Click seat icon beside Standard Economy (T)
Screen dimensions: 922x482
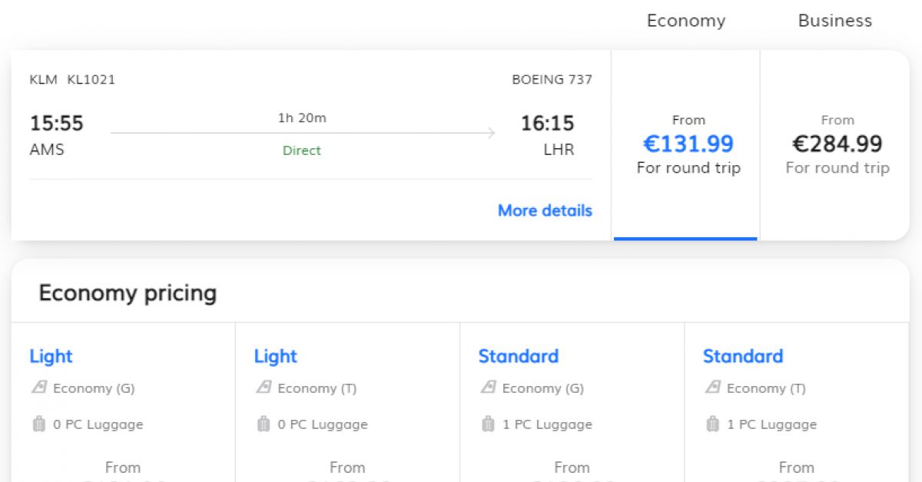(712, 388)
